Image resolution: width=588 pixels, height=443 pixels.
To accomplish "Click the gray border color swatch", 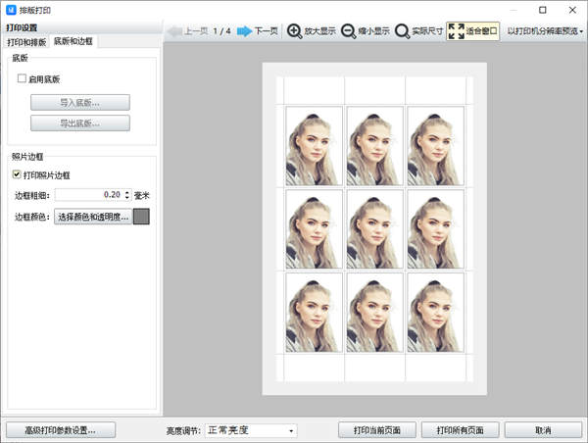I will click(141, 217).
